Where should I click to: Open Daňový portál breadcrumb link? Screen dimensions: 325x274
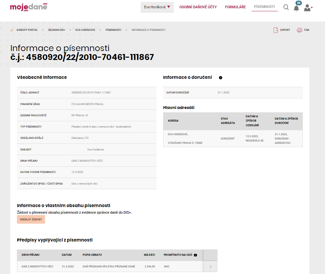pyautogui.click(x=27, y=30)
